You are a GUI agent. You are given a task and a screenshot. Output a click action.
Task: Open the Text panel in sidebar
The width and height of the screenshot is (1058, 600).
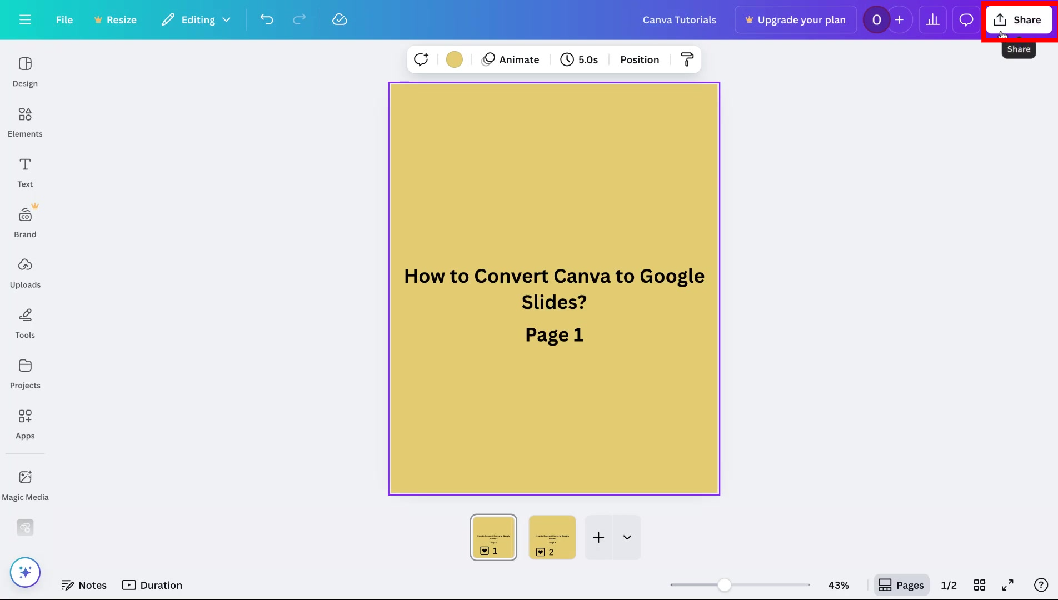[x=24, y=172]
